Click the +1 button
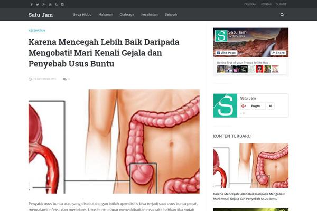The height and width of the screenshot is (211, 317). [271, 106]
